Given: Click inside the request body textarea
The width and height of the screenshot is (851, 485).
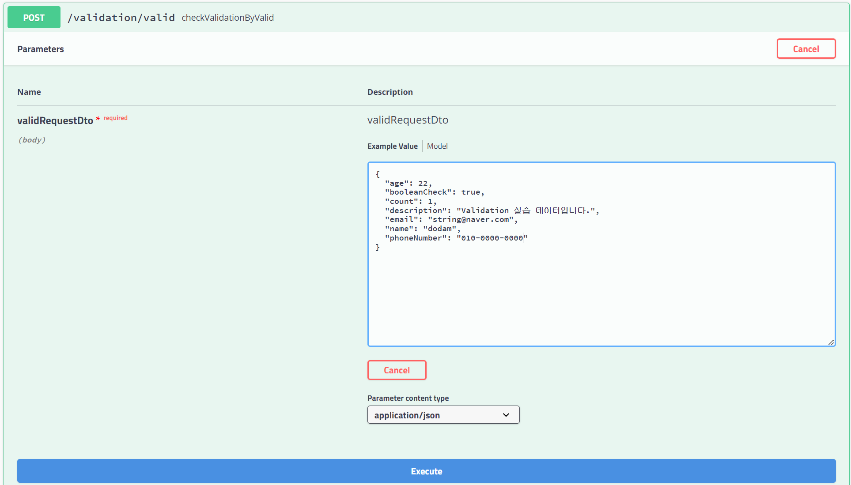Looking at the screenshot, I should click(x=601, y=291).
